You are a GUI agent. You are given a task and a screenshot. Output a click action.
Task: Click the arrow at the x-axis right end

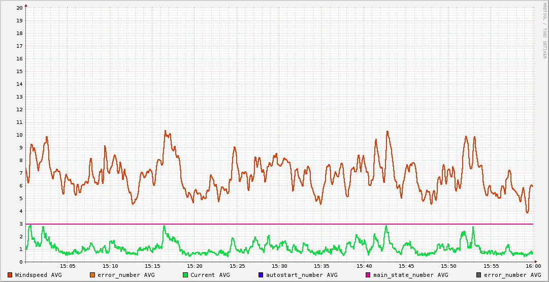click(x=535, y=262)
